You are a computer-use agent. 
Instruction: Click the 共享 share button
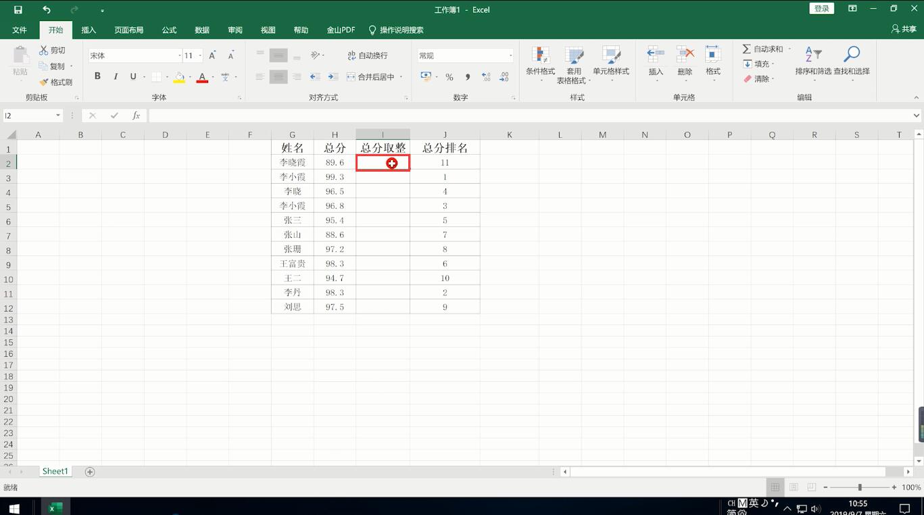[x=904, y=29]
